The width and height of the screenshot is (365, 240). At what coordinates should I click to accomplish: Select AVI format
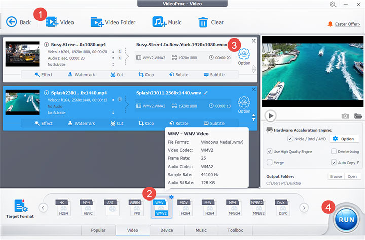pyautogui.click(x=112, y=208)
